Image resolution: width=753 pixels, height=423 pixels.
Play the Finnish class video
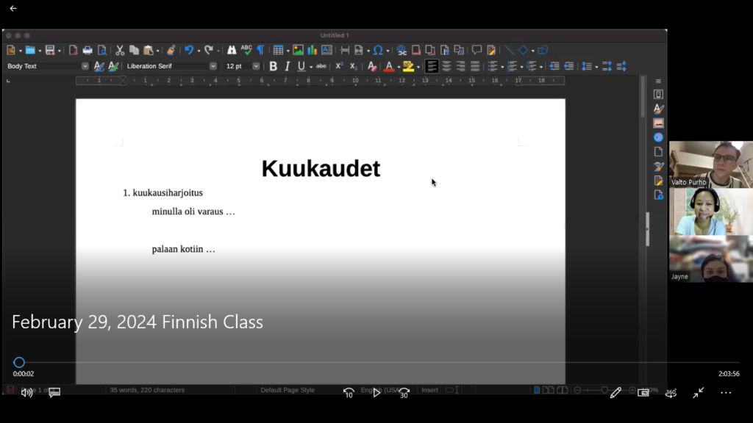pos(377,392)
